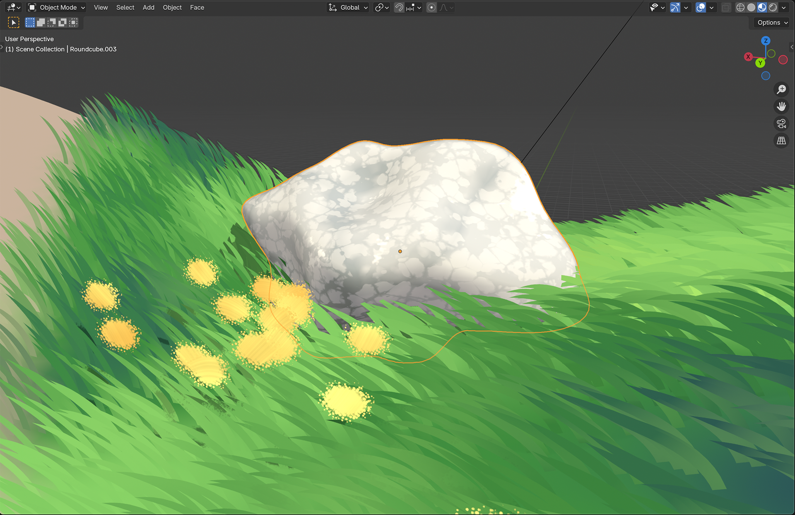Select the Tweak select box tool icon

[x=14, y=22]
